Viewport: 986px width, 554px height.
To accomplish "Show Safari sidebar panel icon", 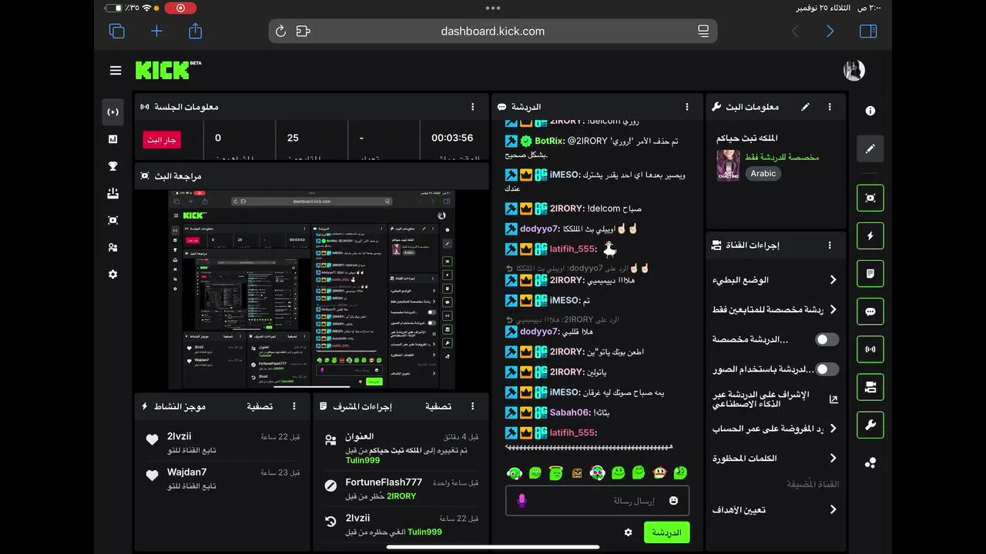I will pos(868,32).
